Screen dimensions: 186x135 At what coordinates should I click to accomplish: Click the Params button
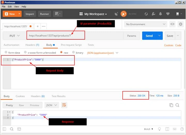(x=131, y=36)
